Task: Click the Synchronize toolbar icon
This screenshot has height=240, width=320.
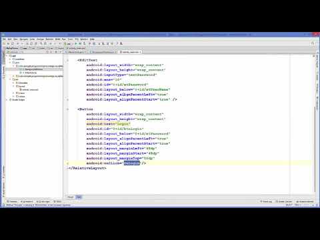Action: pos(13,44)
